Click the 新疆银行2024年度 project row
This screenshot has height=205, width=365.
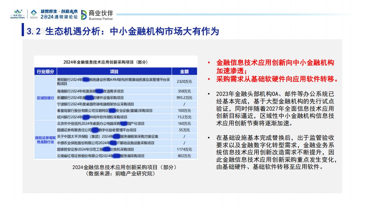click(114, 97)
